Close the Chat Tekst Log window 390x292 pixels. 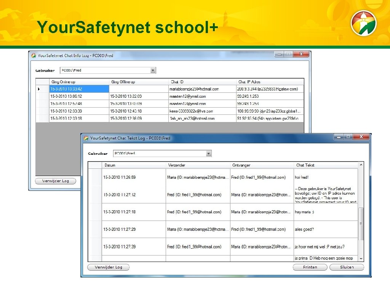click(x=361, y=137)
